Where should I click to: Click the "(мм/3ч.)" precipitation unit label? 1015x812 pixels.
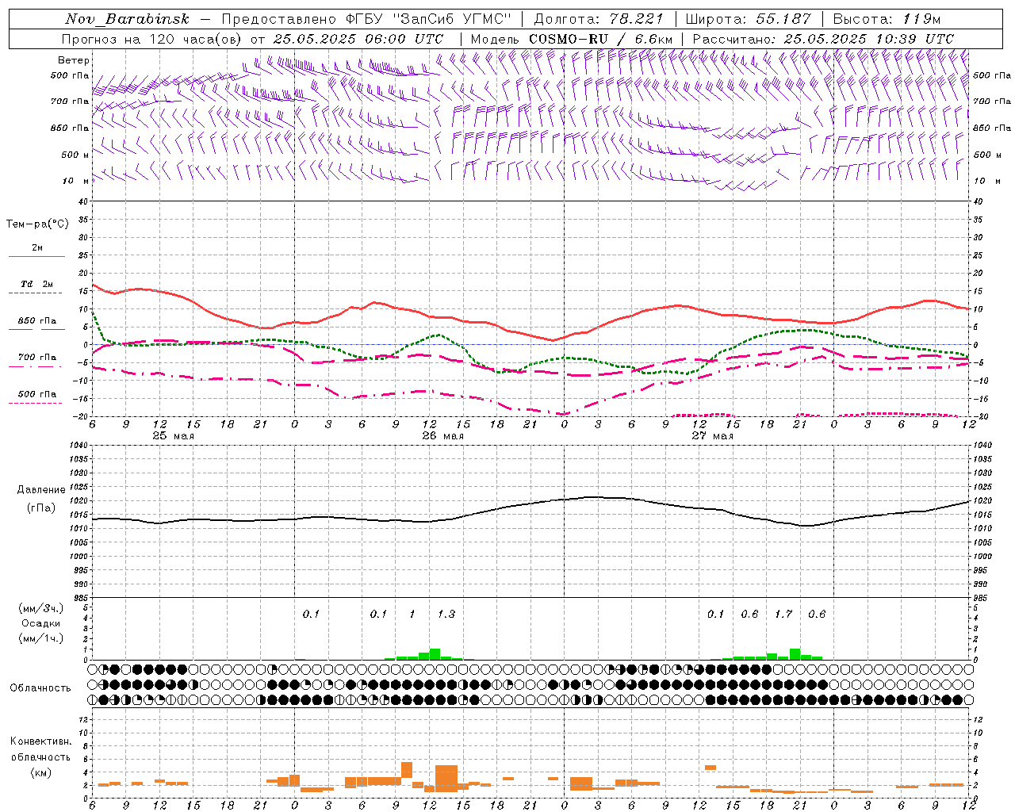40,608
